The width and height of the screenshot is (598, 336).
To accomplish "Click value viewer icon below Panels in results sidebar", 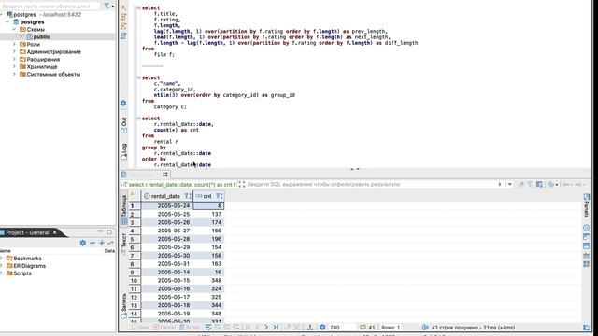I will click(587, 228).
